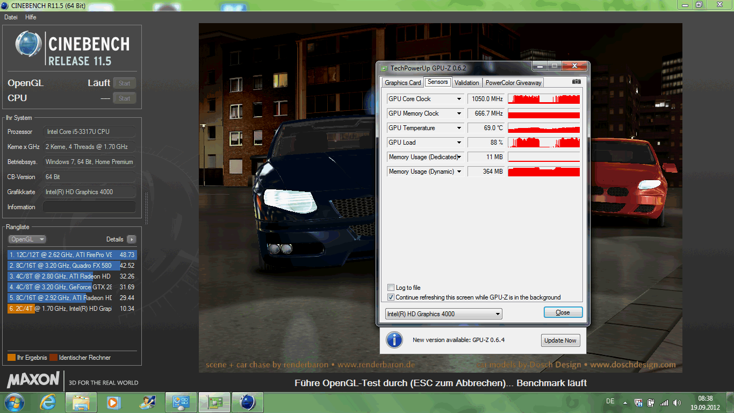Viewport: 734px width, 413px height.
Task: Click GPU Load history graph
Action: click(544, 143)
